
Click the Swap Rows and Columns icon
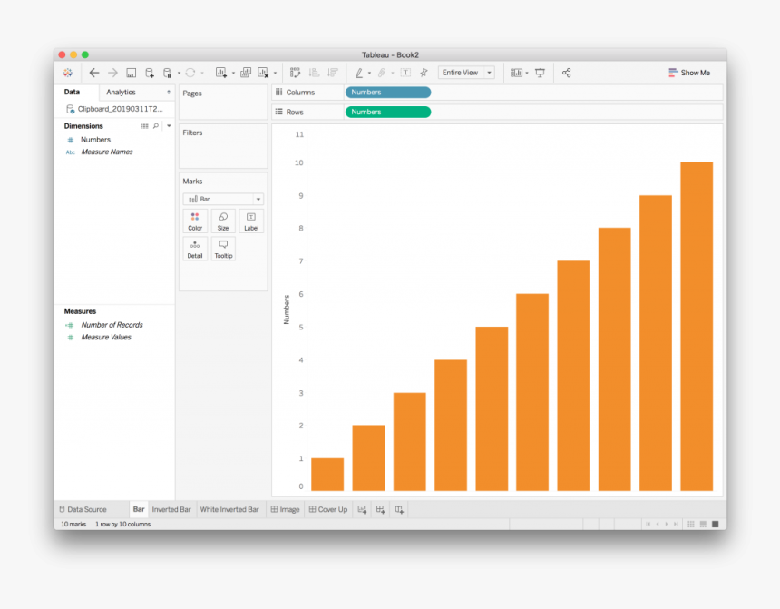pyautogui.click(x=295, y=73)
